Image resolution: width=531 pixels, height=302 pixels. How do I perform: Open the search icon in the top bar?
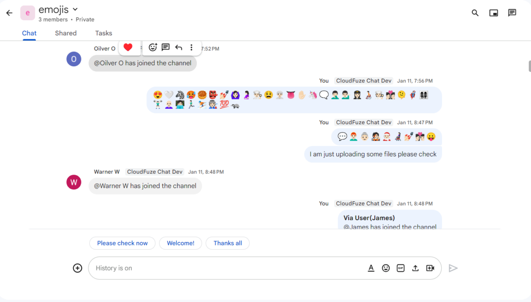[475, 13]
